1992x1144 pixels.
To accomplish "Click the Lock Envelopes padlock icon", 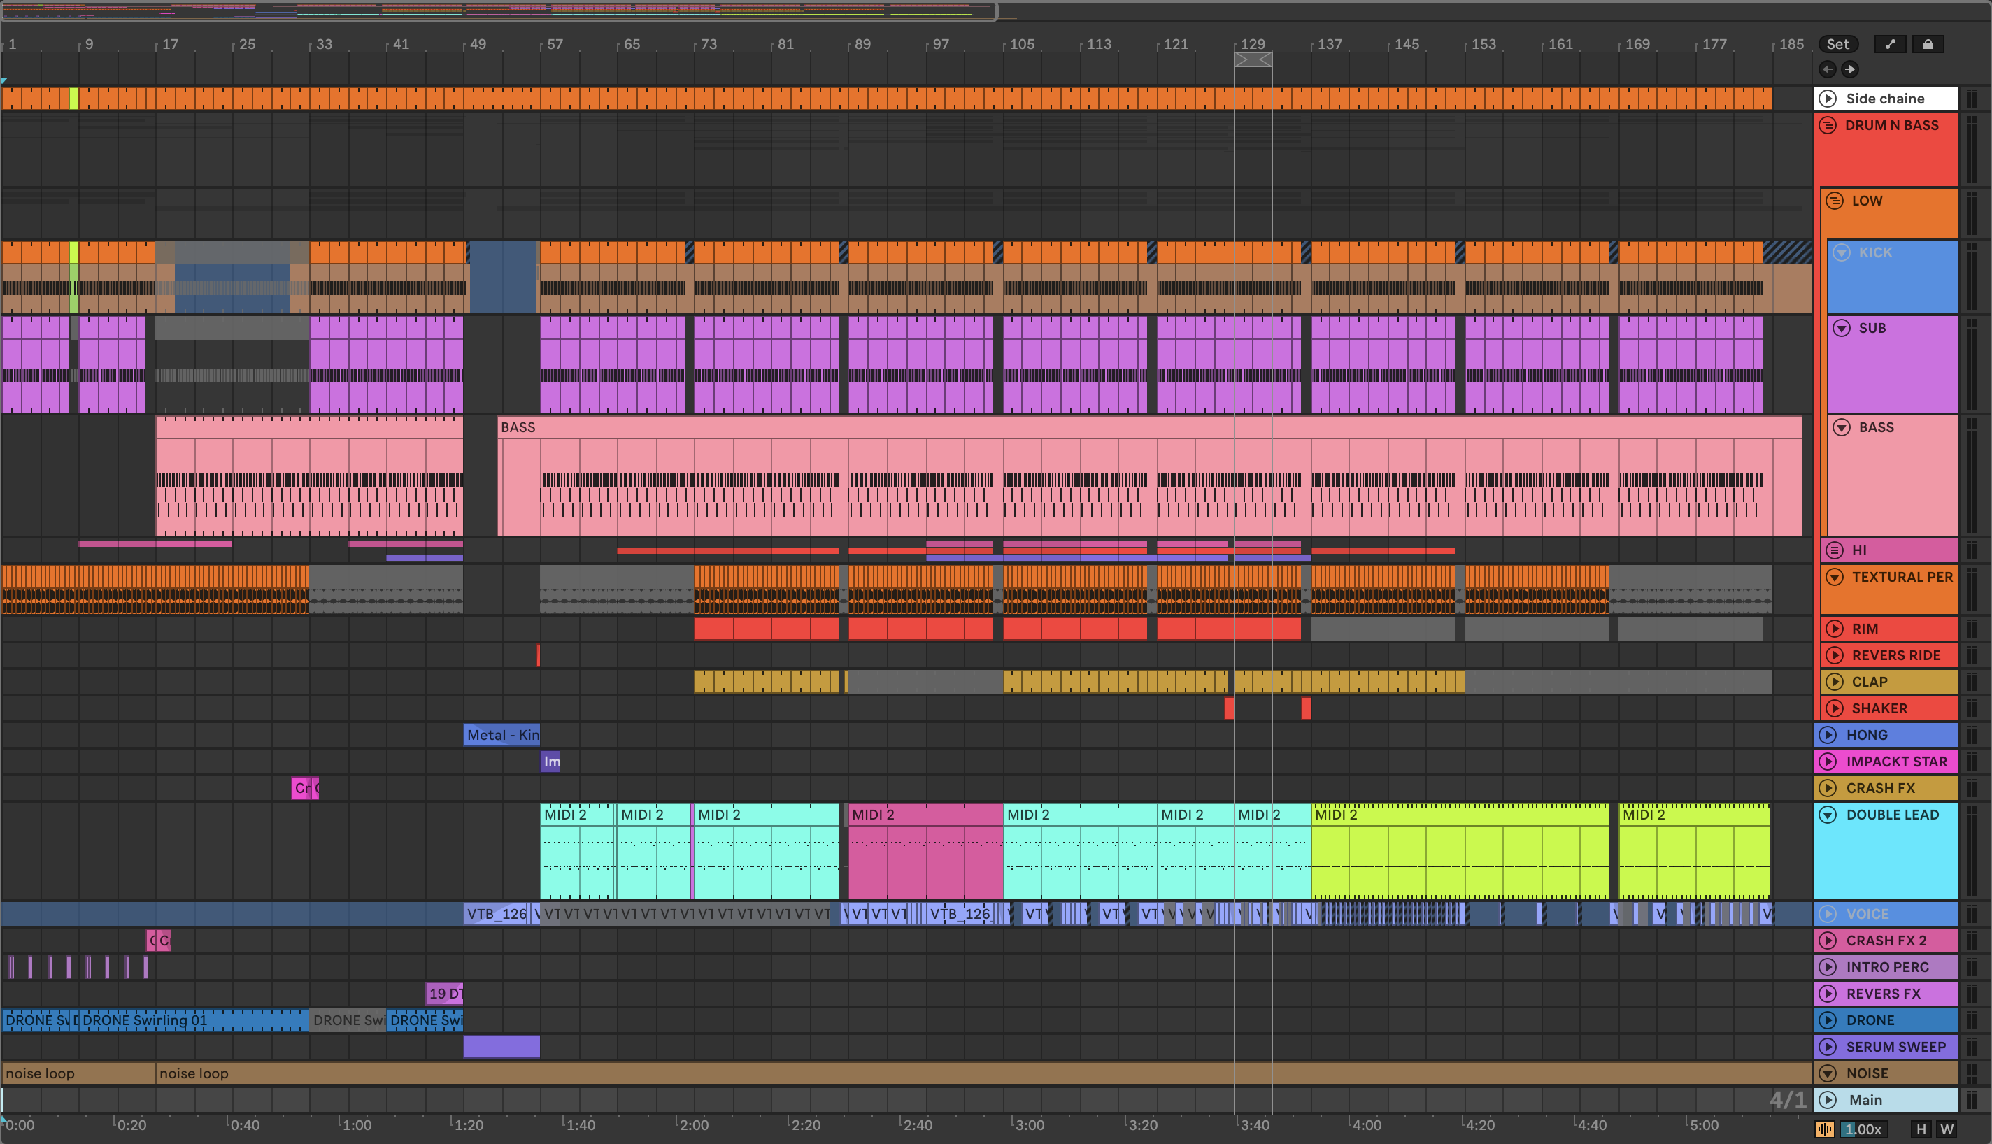I will pos(1928,44).
